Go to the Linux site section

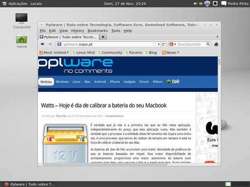coord(77,81)
